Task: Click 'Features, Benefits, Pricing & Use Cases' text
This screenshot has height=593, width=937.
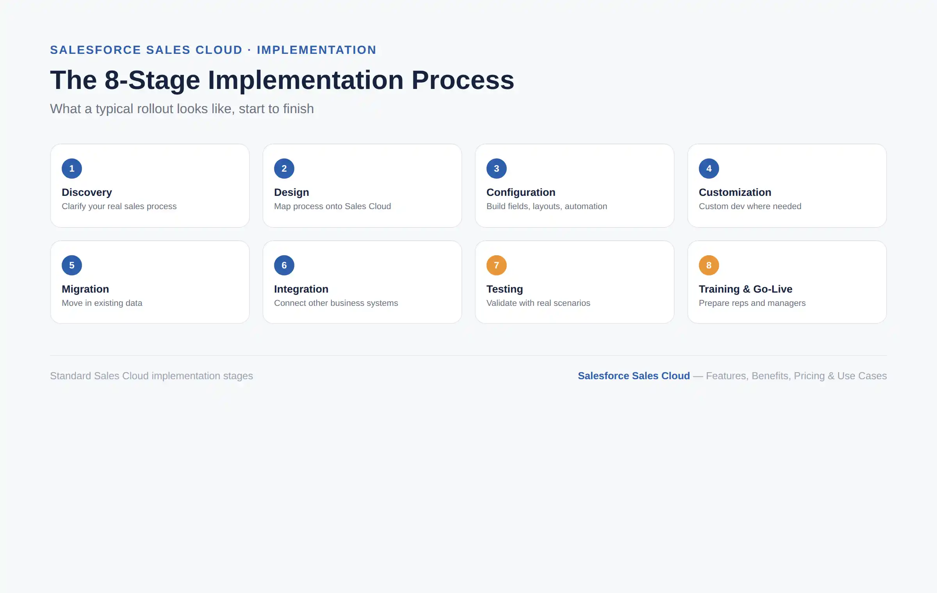Action: pos(796,376)
